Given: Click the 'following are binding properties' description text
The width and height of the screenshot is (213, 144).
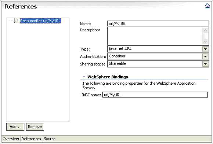Looking at the screenshot, I should tap(139, 86).
